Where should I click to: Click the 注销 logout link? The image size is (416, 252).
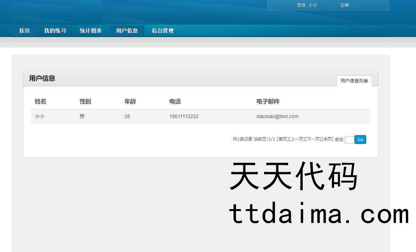344,5
